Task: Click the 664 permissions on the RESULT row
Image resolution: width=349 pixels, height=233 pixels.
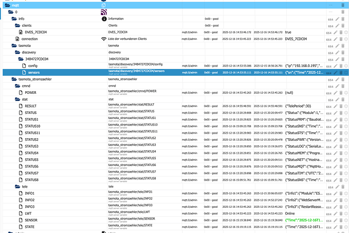Action: coord(329,106)
